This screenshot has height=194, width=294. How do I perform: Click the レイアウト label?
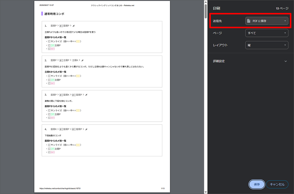pyautogui.click(x=220, y=45)
